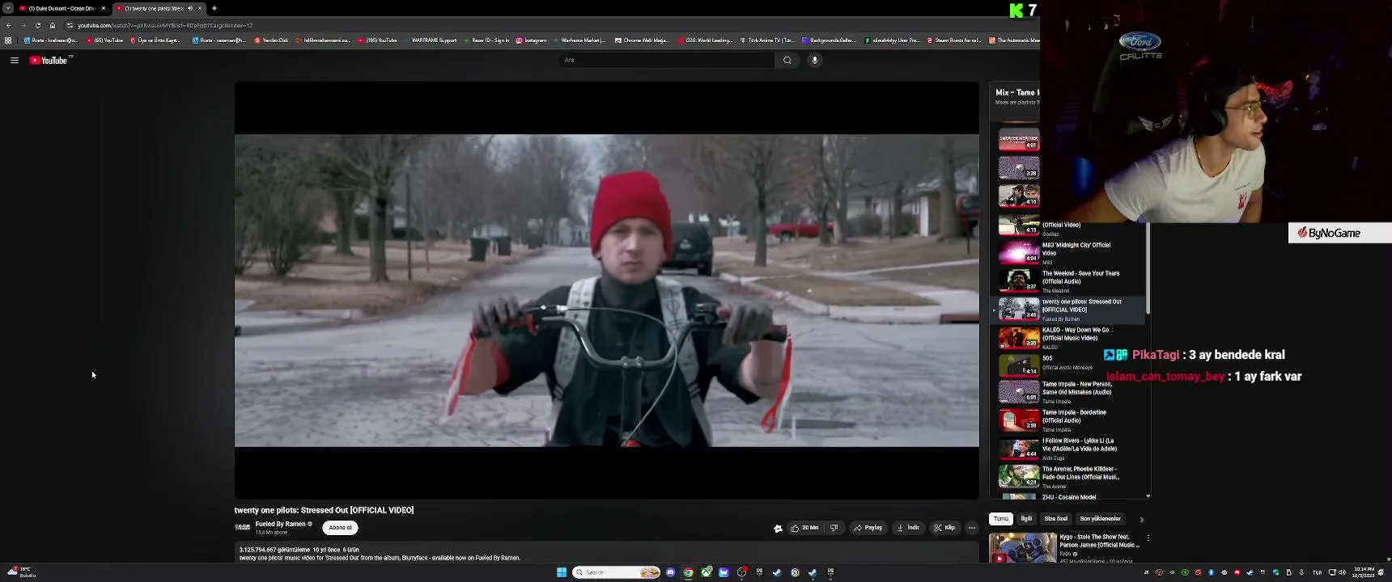
Task: Click the Windows taskbar Search box
Action: pyautogui.click(x=617, y=572)
